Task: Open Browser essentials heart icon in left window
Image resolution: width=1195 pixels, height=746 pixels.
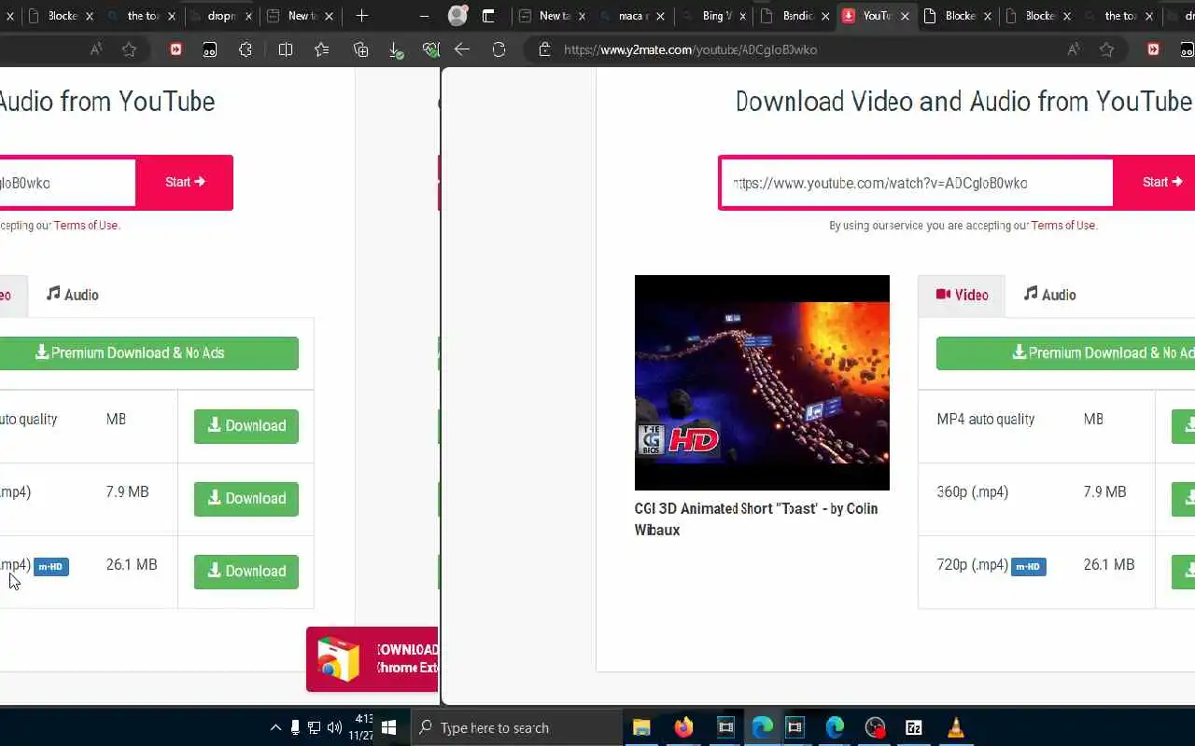Action: [x=429, y=49]
